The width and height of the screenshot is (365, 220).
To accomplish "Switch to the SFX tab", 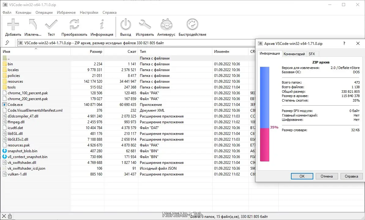I will coord(312,54).
